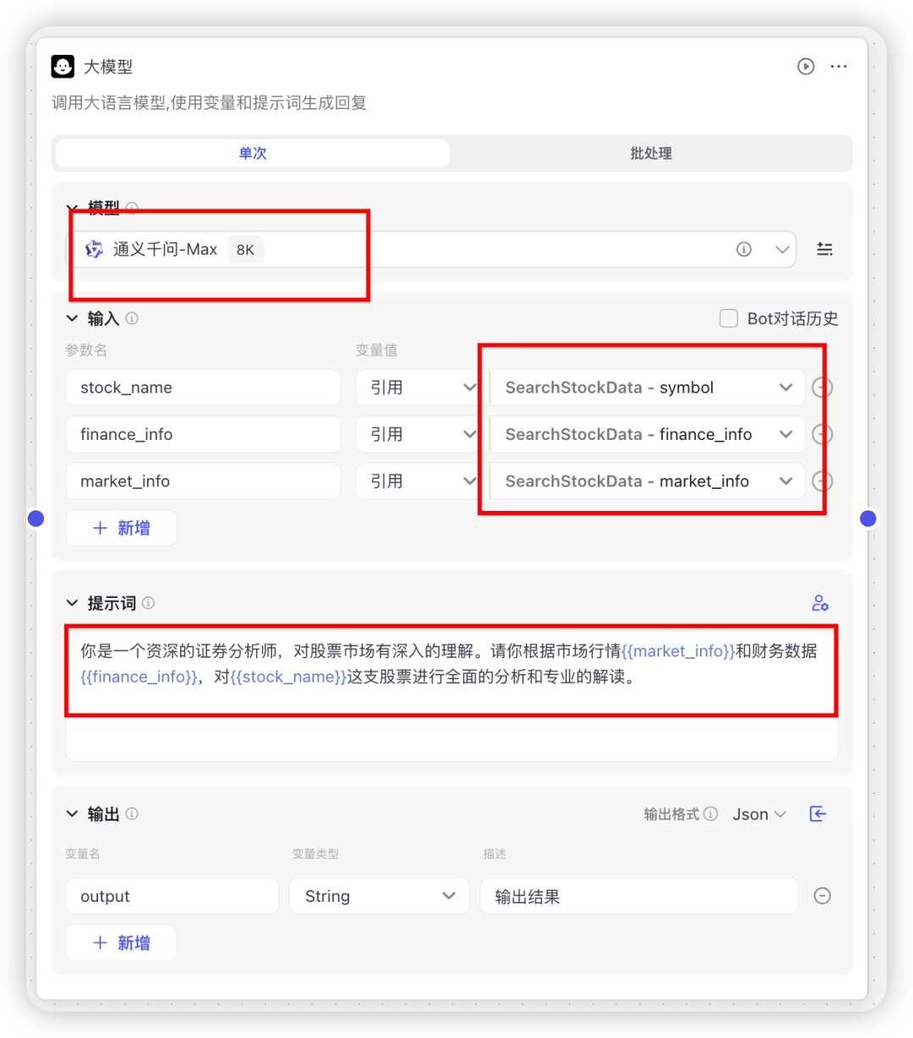Screen dimensions: 913x1038
Task: Open SearchStockData - market_info dropdown
Action: coord(648,481)
